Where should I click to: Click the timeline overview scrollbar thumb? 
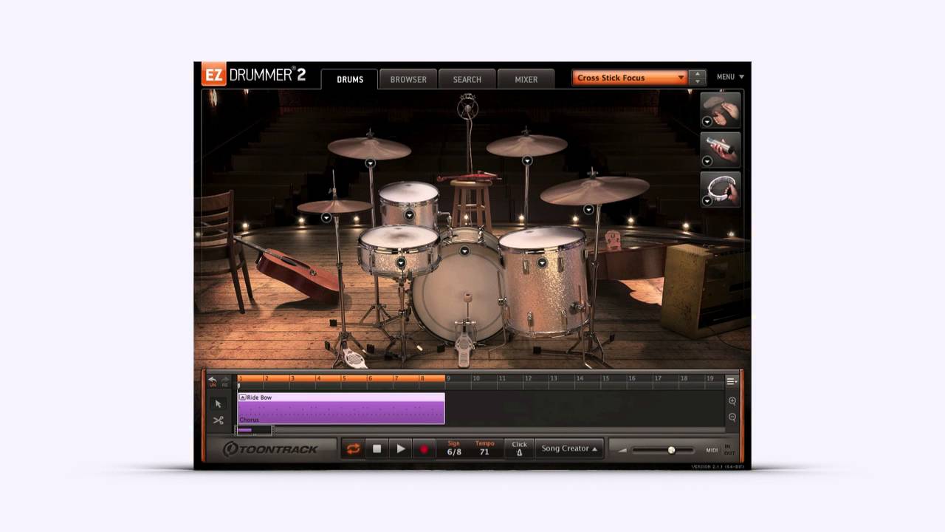[254, 430]
